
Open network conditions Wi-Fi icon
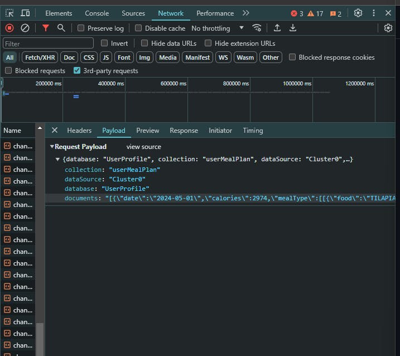[x=257, y=28]
